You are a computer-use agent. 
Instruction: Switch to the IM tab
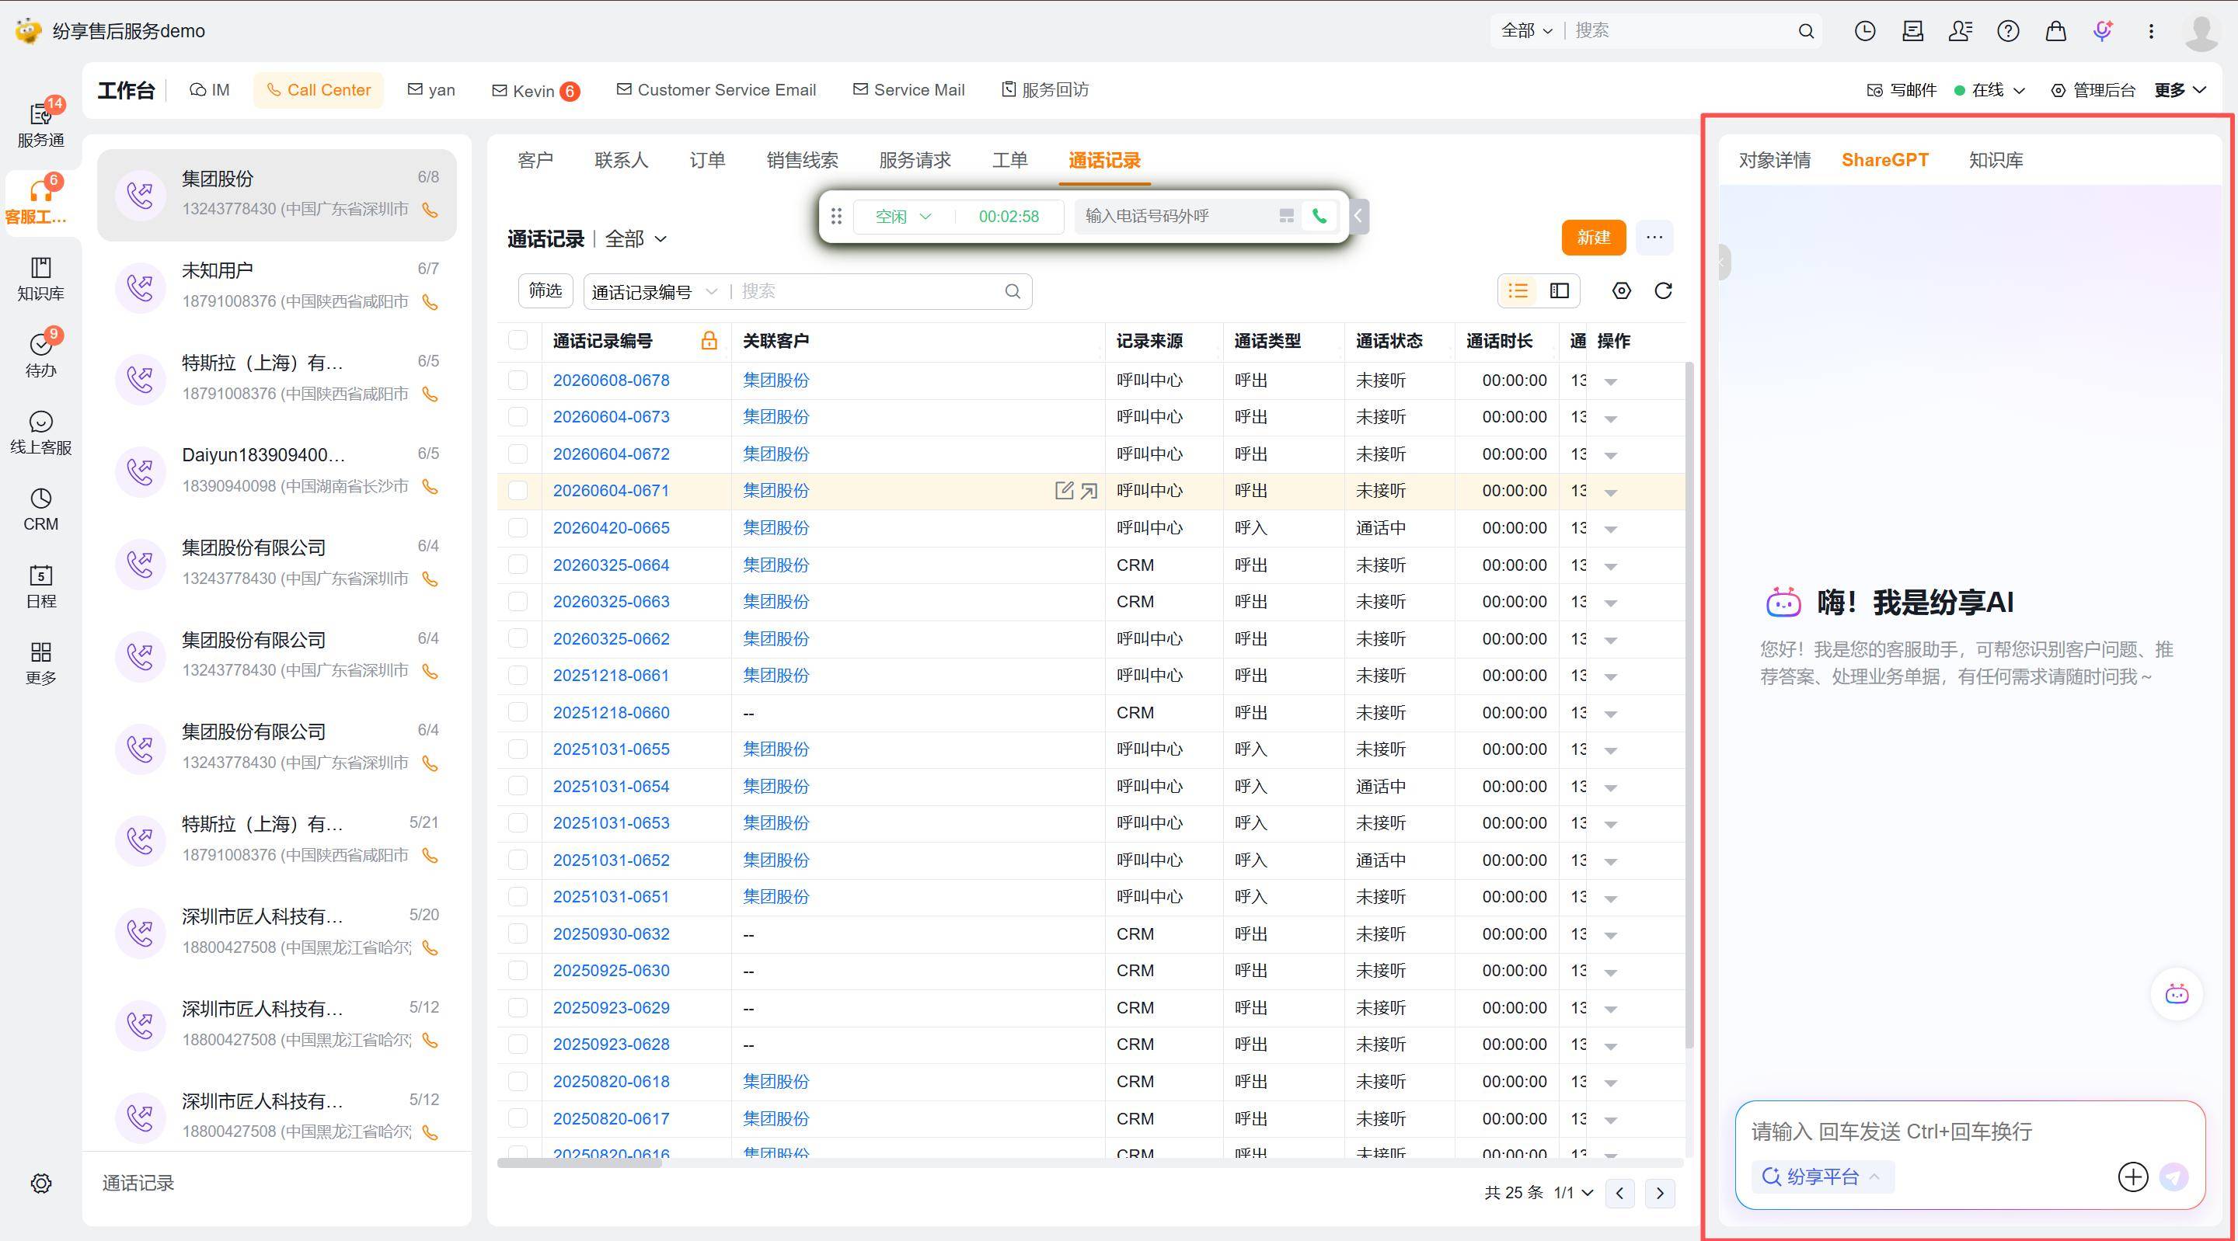tap(209, 90)
